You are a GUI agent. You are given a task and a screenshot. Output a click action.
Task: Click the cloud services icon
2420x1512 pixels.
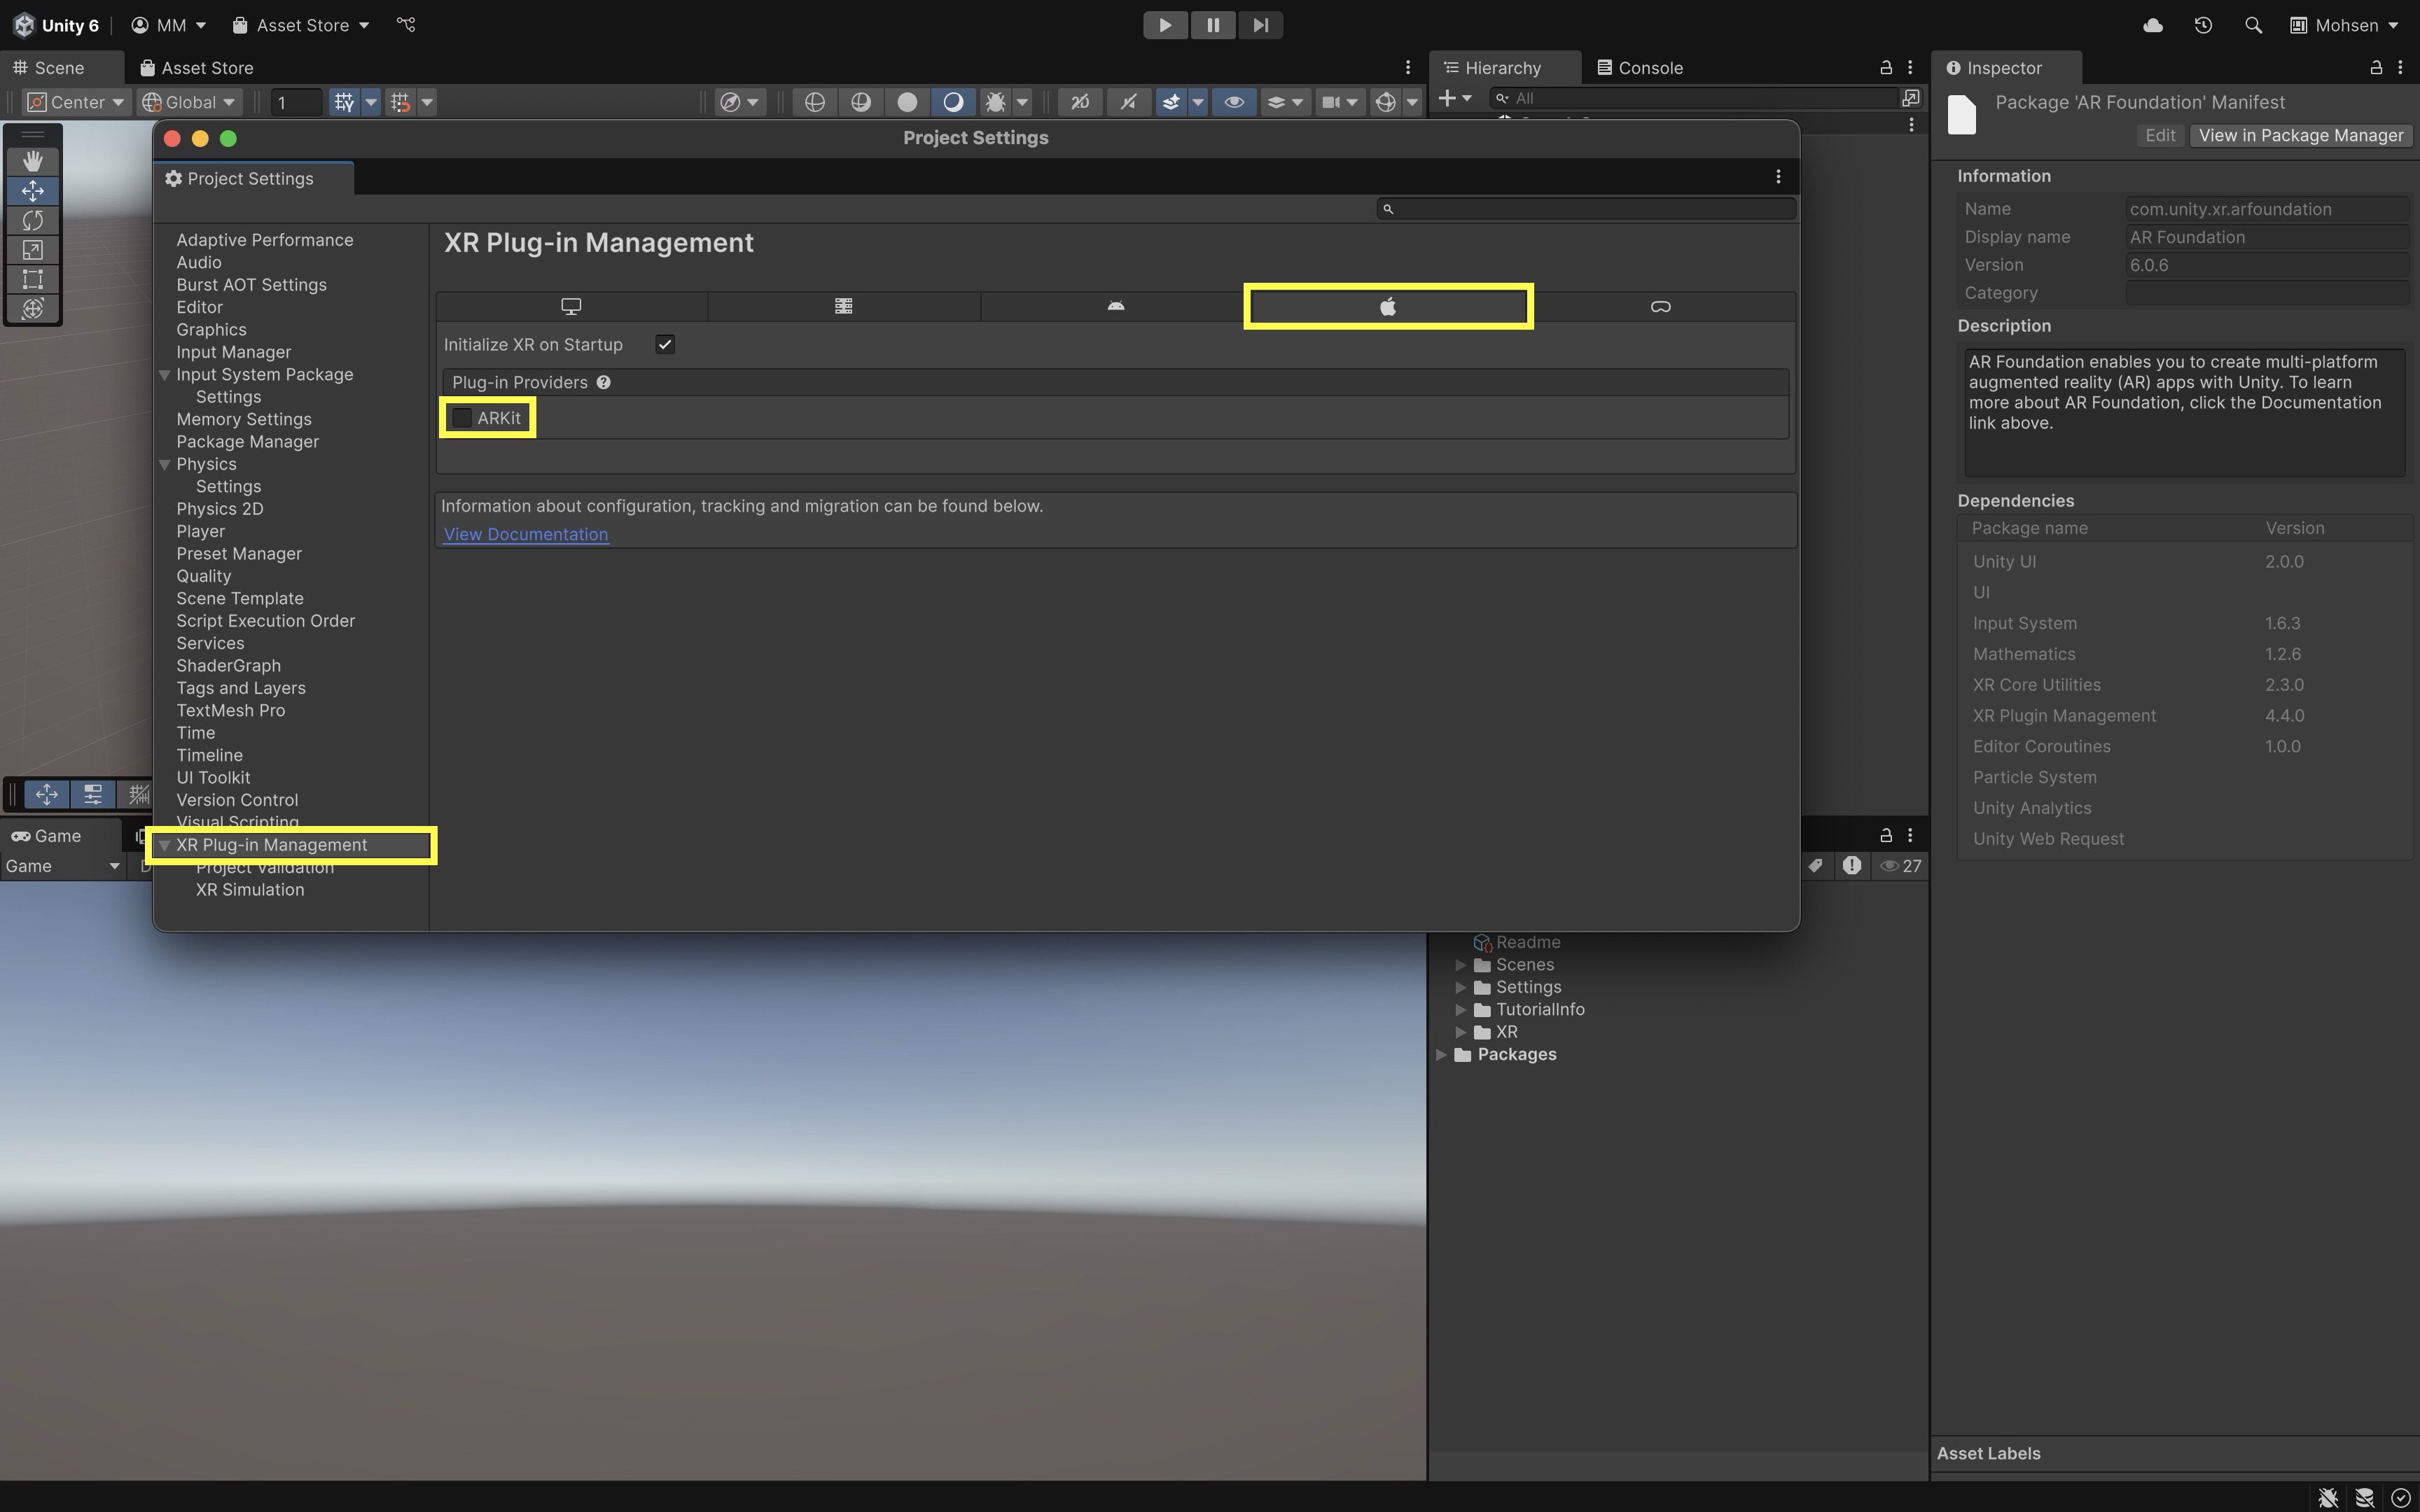(x=2153, y=25)
